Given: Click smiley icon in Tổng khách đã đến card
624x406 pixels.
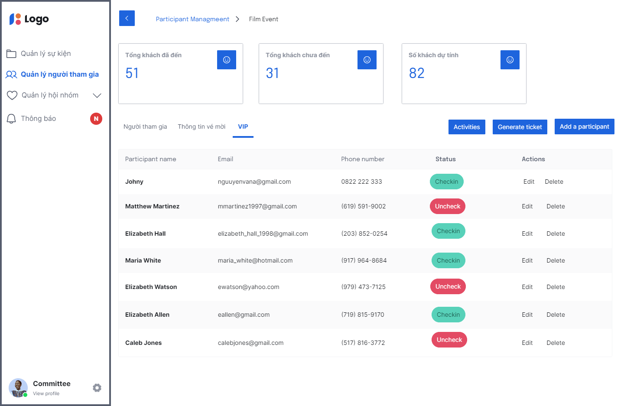Looking at the screenshot, I should pyautogui.click(x=226, y=60).
